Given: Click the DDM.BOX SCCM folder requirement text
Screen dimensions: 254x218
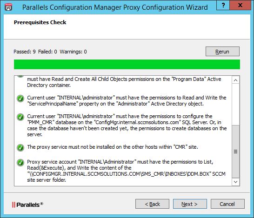Looking at the screenshot, I should pyautogui.click(x=126, y=171).
